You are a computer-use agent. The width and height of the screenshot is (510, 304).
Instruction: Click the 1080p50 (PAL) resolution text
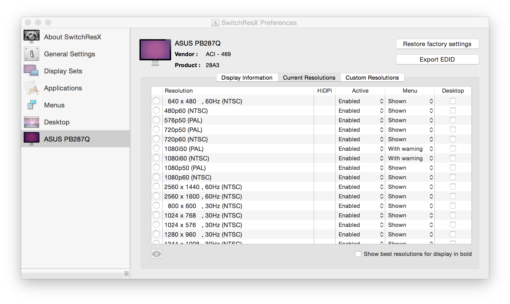(x=185, y=168)
